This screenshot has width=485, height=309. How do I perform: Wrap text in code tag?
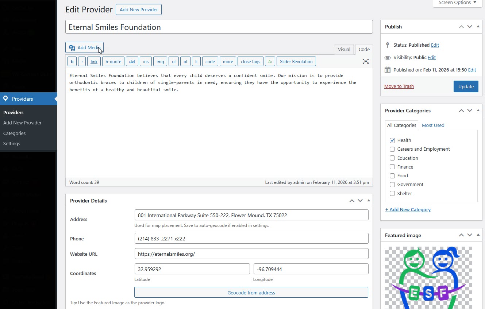click(210, 61)
